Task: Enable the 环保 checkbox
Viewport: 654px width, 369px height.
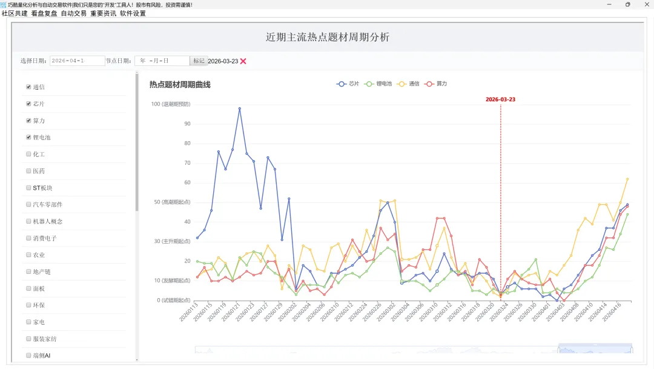Action: 28,305
